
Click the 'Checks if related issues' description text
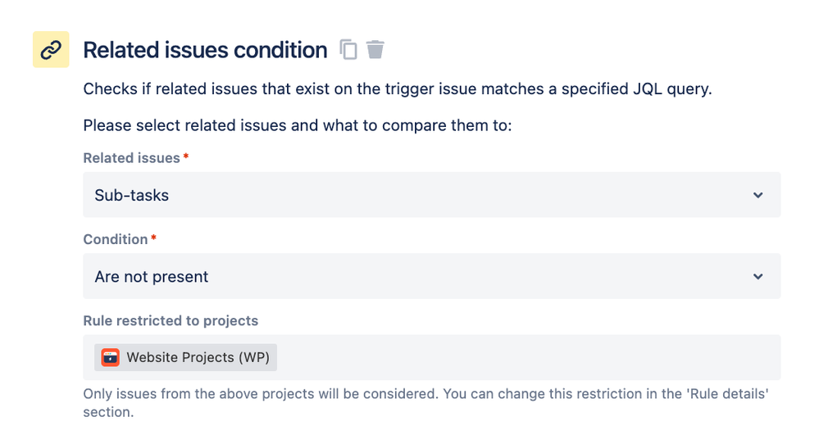[398, 89]
